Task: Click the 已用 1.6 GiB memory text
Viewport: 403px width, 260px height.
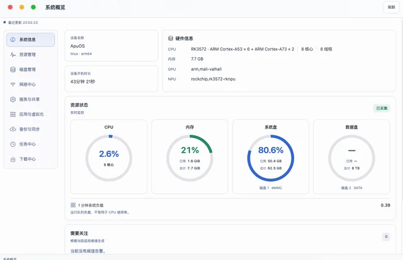Action: (x=190, y=161)
